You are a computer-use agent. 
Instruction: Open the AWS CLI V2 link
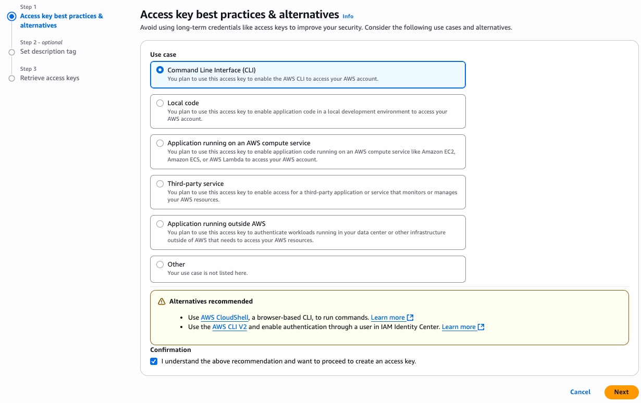tap(229, 326)
